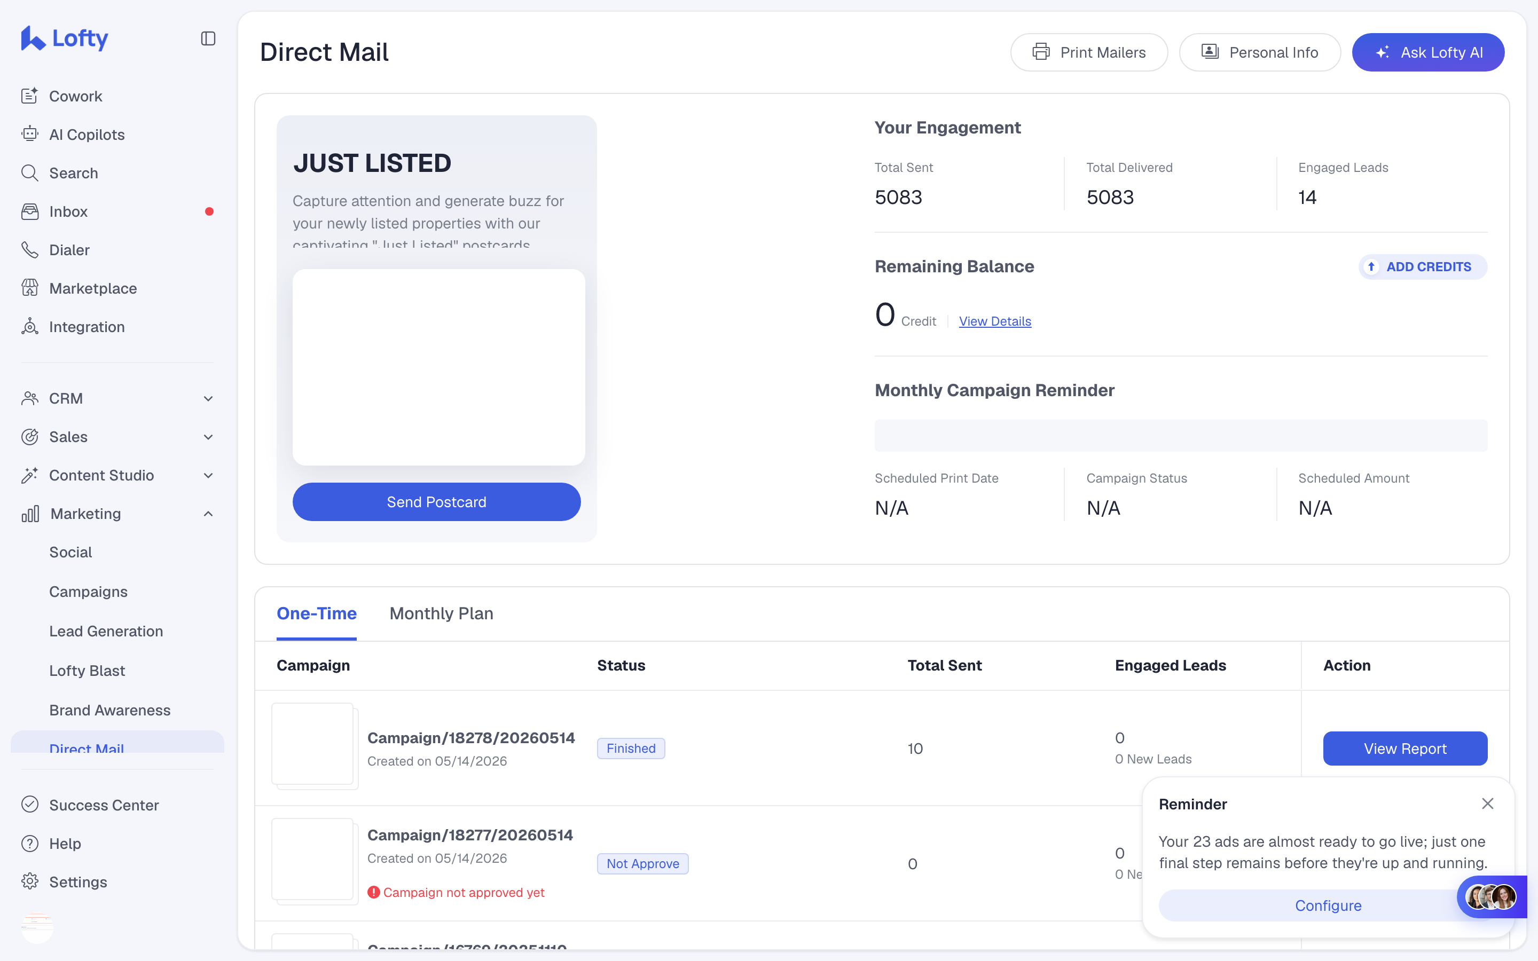The width and height of the screenshot is (1538, 961).
Task: Click the Just Listed postcard preview
Action: [438, 367]
